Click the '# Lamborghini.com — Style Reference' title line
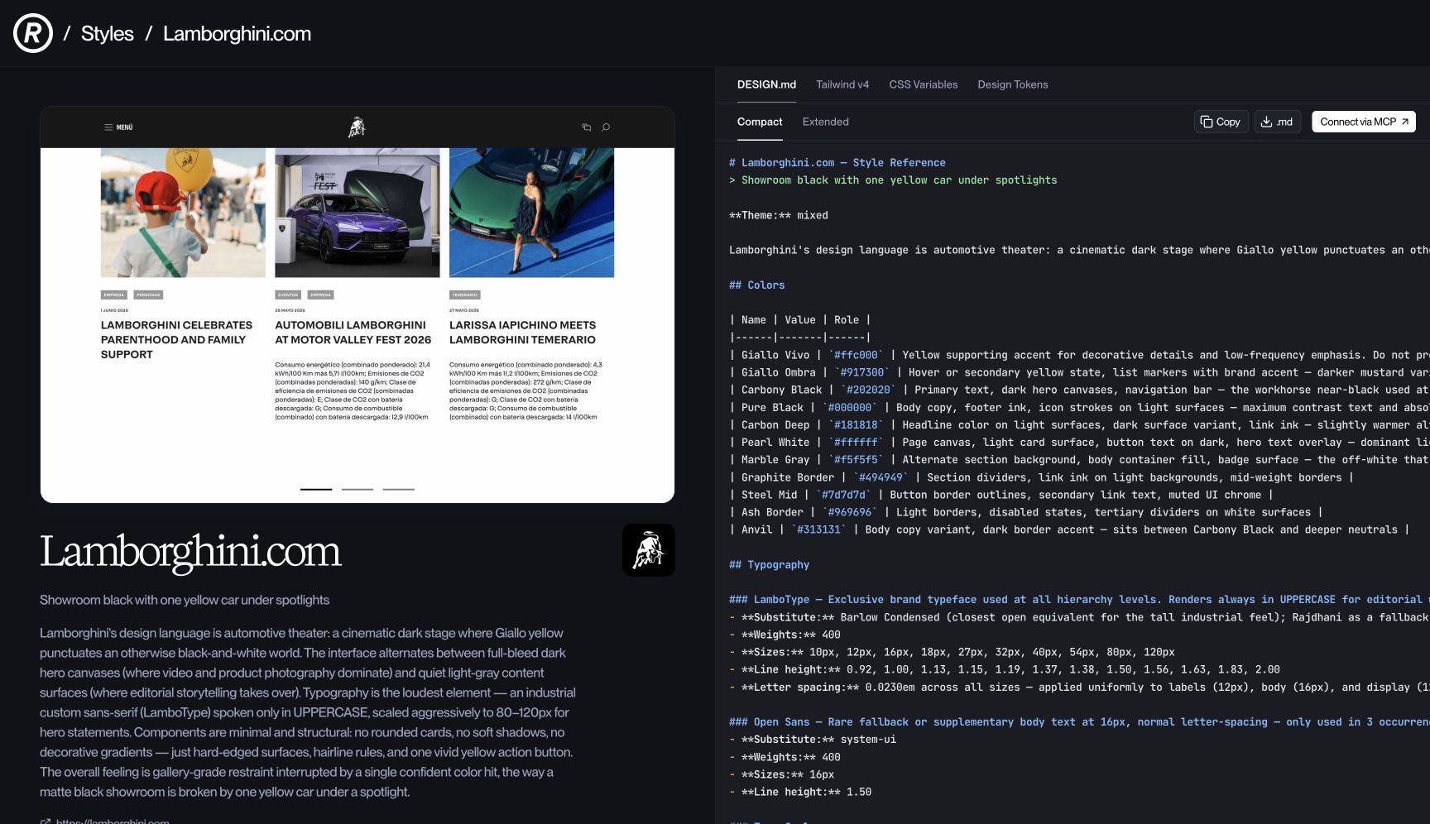 click(837, 163)
